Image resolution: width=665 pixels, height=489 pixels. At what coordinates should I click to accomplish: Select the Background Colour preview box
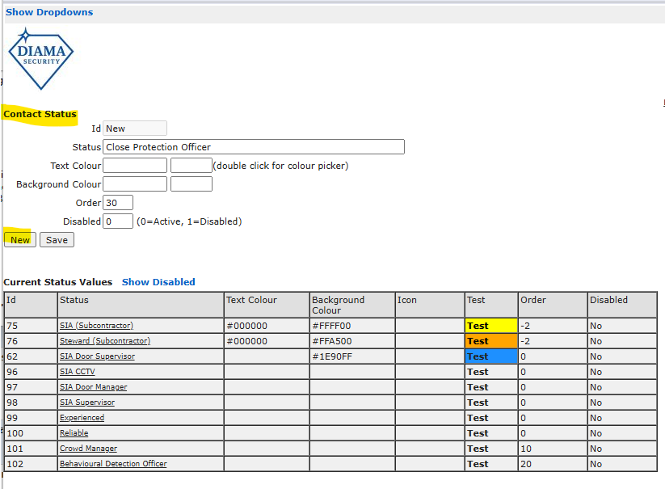click(192, 184)
